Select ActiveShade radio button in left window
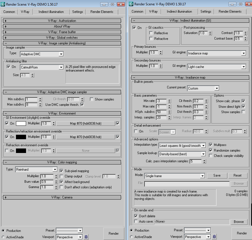This screenshot has height=240, width=252. pos(3,237)
